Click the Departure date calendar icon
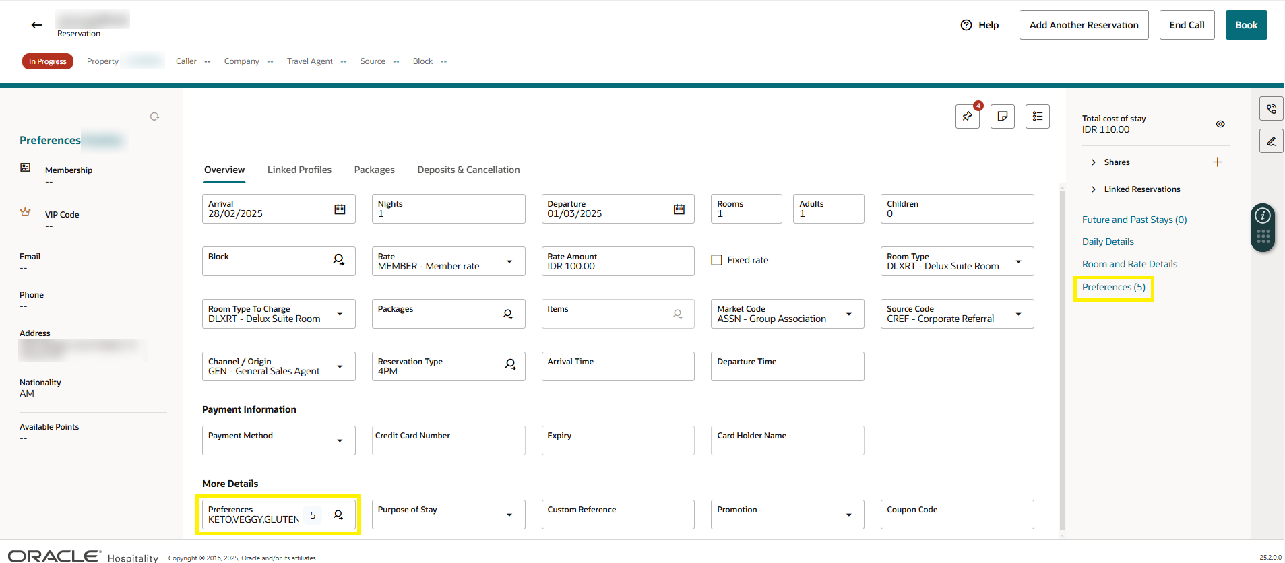The image size is (1285, 563). 679,209
